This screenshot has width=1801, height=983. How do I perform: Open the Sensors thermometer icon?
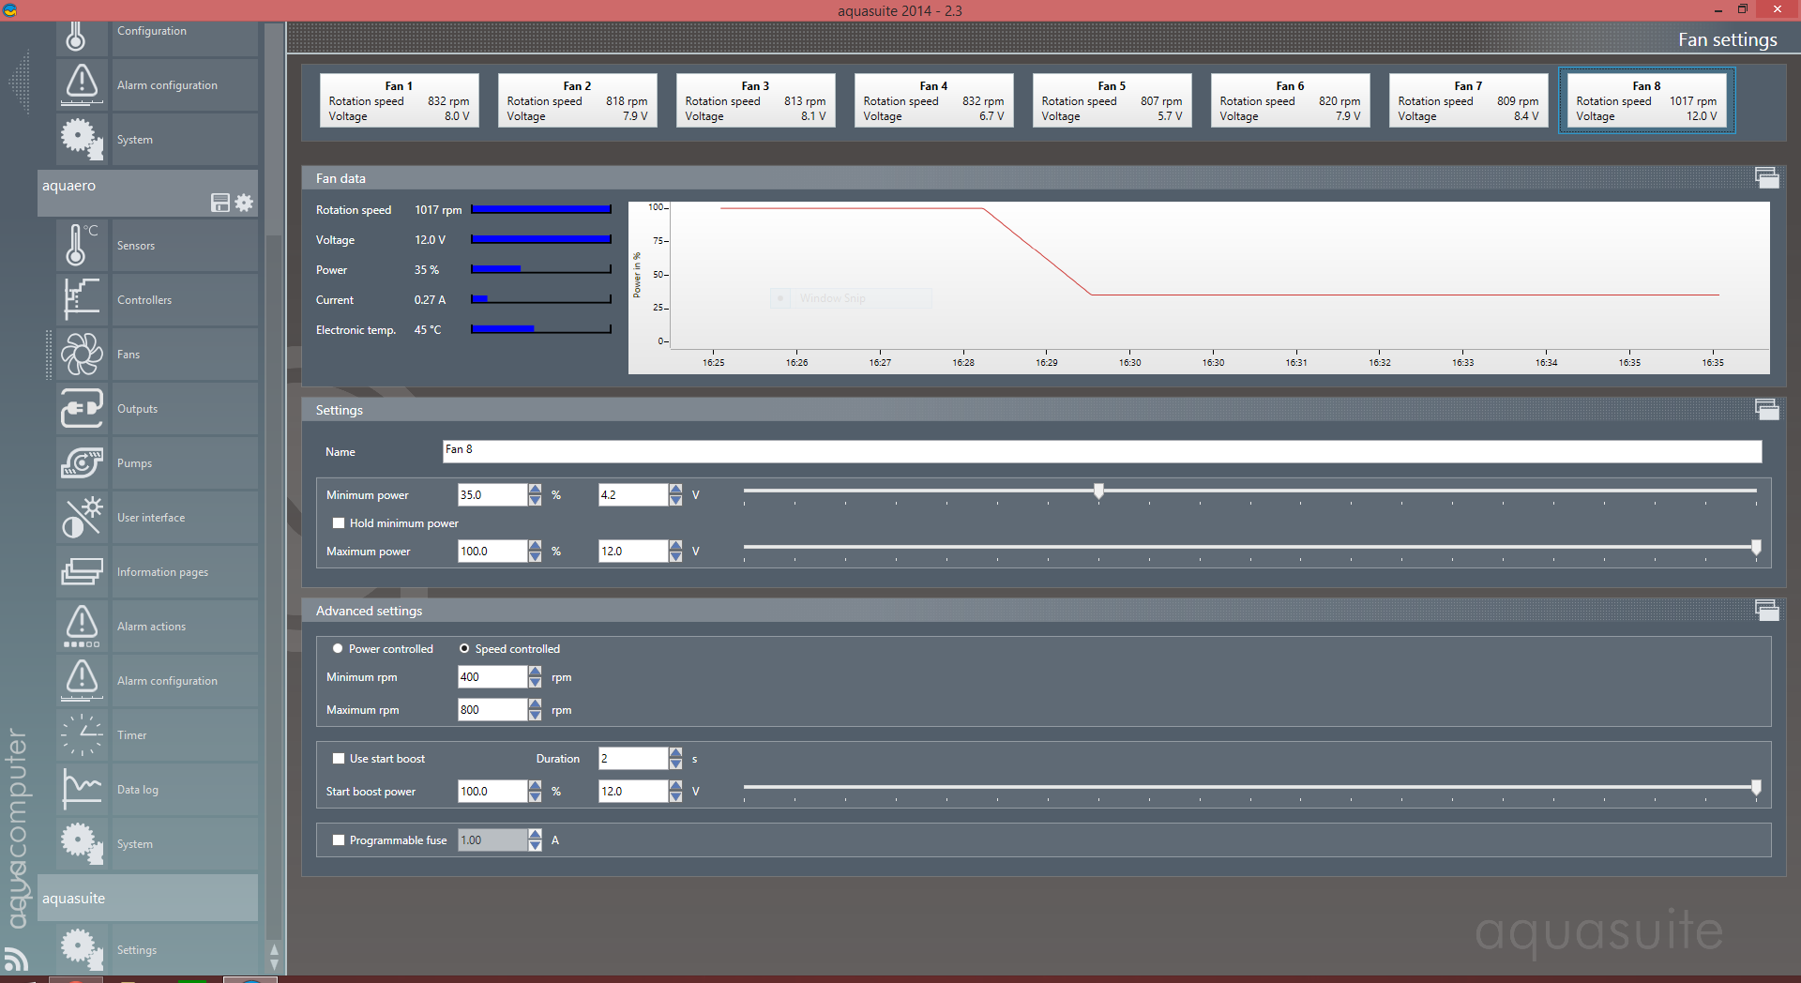(x=82, y=245)
